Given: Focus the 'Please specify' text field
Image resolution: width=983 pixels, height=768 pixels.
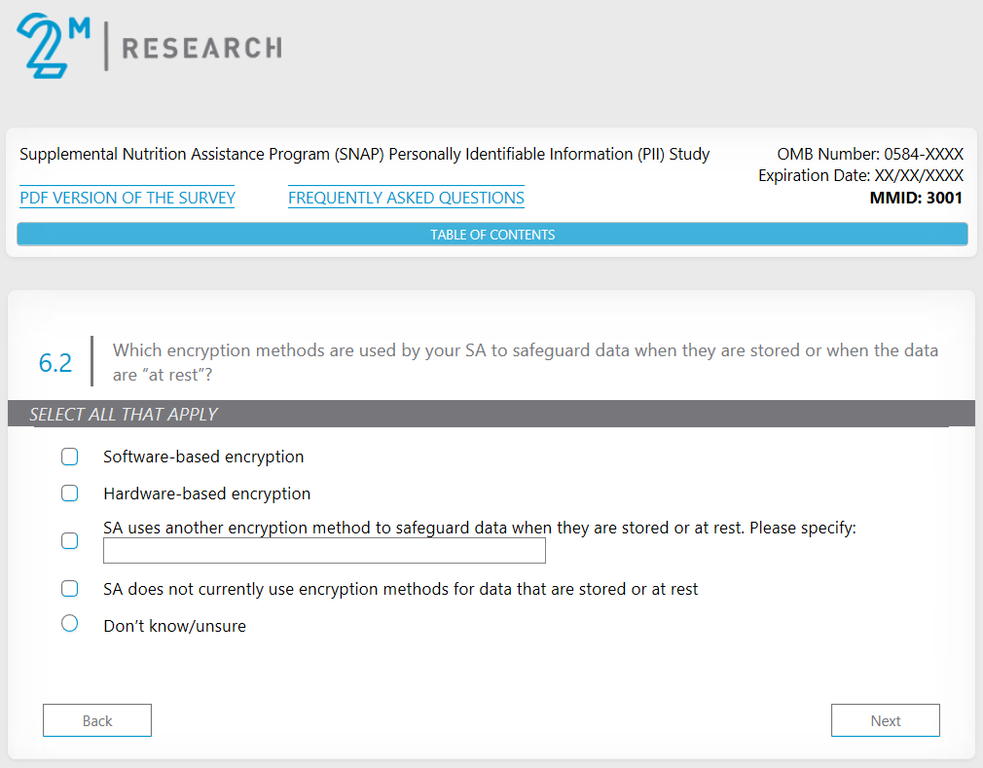Looking at the screenshot, I should 324,551.
